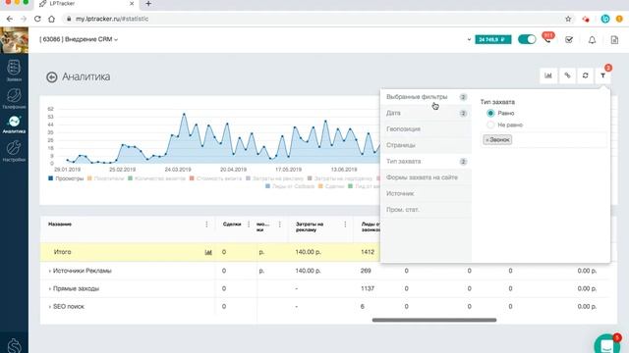Click inside the Тип захвата tag field
Image resolution: width=629 pixels, height=353 pixels.
pyautogui.click(x=543, y=139)
